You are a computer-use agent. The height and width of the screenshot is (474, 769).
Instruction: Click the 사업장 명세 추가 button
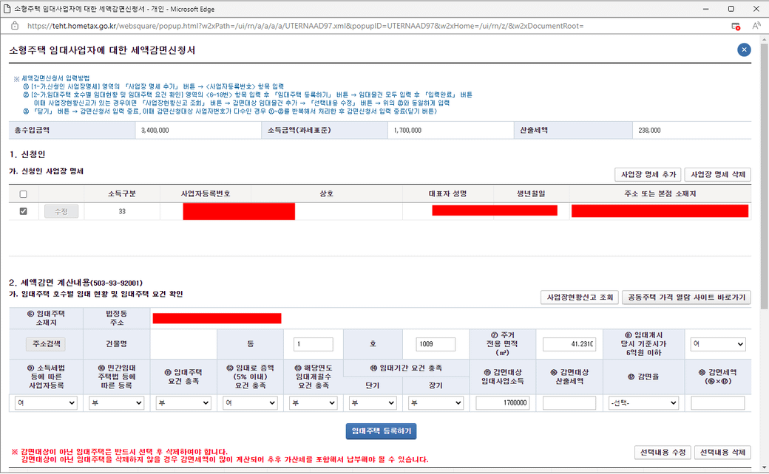coord(648,174)
